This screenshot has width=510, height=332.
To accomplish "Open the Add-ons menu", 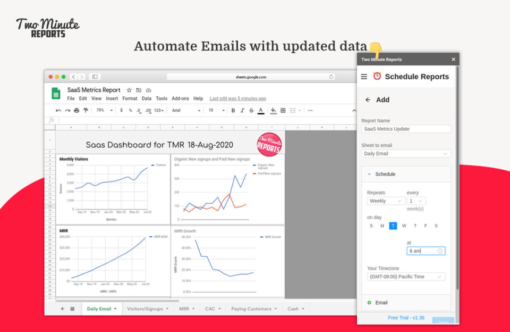I will 180,98.
